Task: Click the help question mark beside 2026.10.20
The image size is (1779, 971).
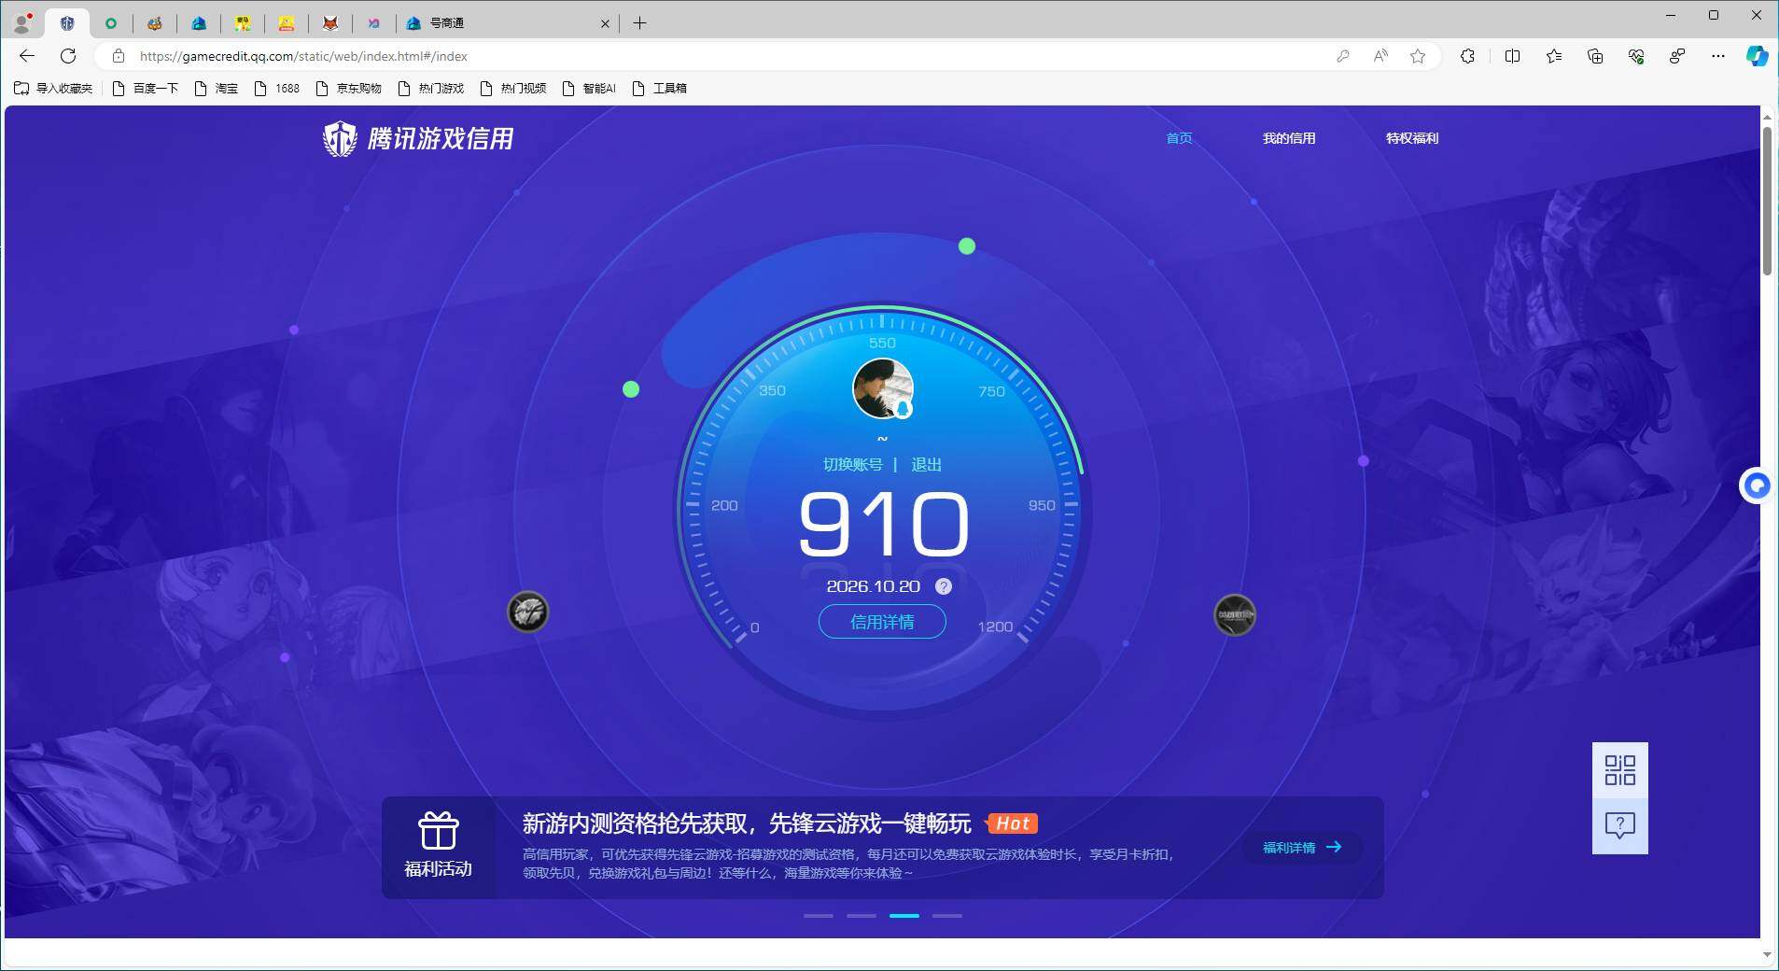Action: (x=944, y=586)
